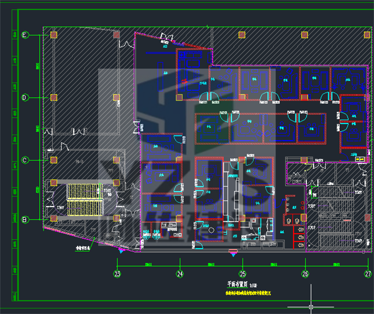Click the grid axis bubble labeled E
This screenshot has width=374, height=314.
26,35
